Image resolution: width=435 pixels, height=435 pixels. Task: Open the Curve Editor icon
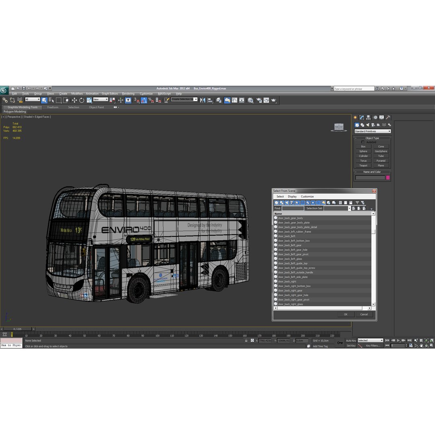(x=235, y=100)
